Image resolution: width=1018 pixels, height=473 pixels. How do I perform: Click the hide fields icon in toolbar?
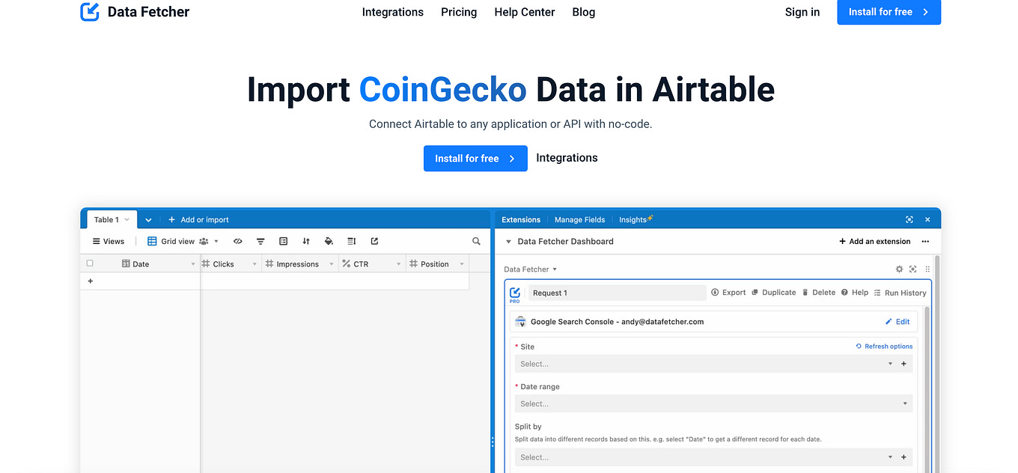click(x=238, y=242)
